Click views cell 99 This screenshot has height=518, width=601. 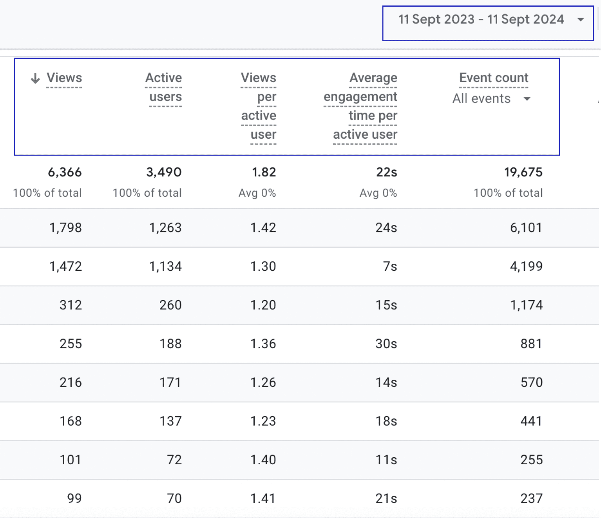click(74, 498)
